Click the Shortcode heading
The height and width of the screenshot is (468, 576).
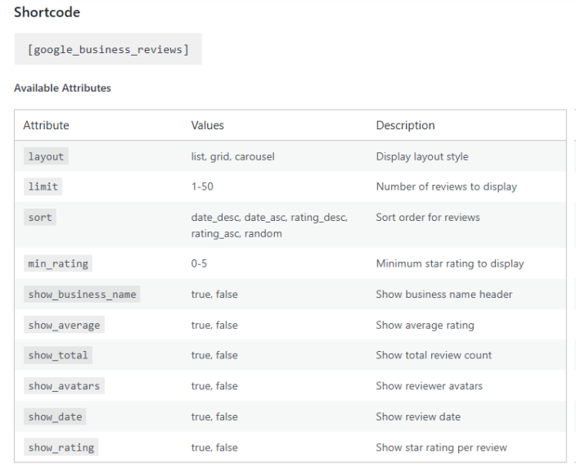tap(47, 12)
